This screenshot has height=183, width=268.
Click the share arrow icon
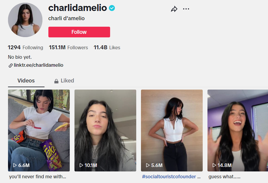[x=174, y=9]
